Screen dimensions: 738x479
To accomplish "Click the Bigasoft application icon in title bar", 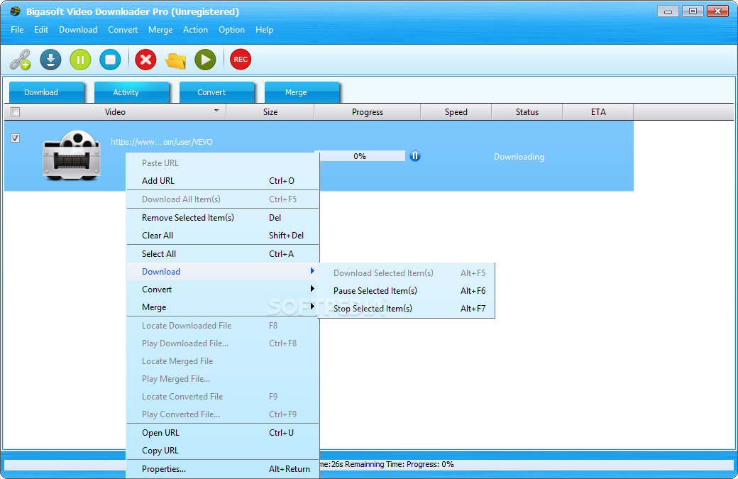I will (x=15, y=11).
